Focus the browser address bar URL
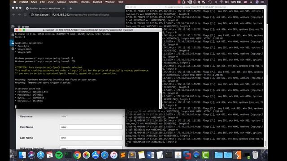Image resolution: width=287 pixels, height=161 pixels. pos(80,15)
